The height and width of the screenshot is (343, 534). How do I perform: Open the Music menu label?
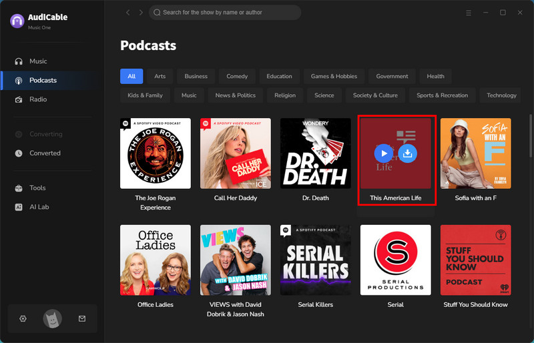[38, 61]
